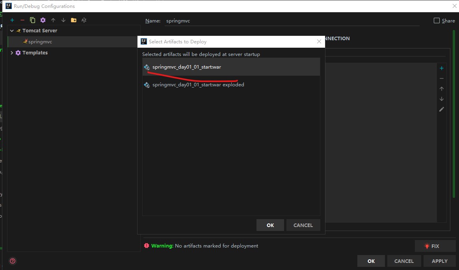Screen dimensions: 459x270
Task: Cancel the Select Artifacts dialog
Action: point(303,225)
